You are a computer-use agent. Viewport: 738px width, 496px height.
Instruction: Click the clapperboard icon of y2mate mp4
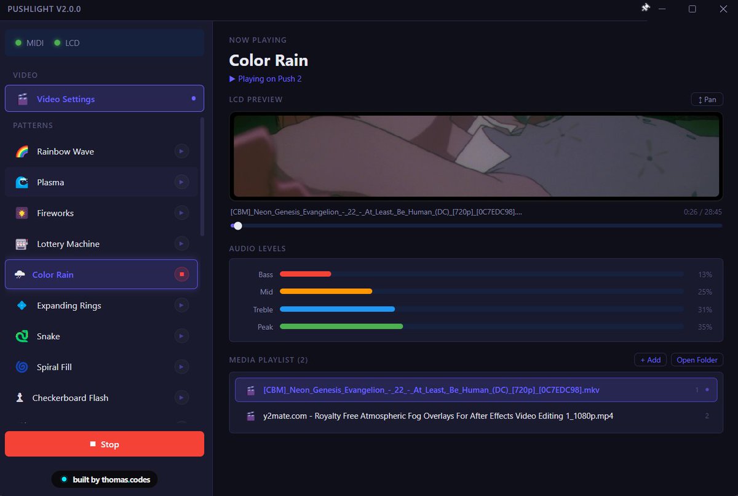coord(251,416)
